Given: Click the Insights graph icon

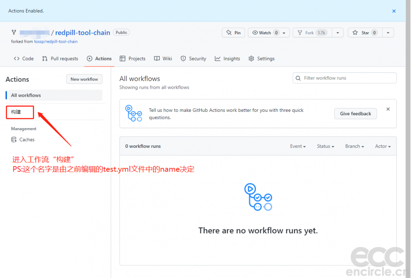Looking at the screenshot, I should (218, 59).
